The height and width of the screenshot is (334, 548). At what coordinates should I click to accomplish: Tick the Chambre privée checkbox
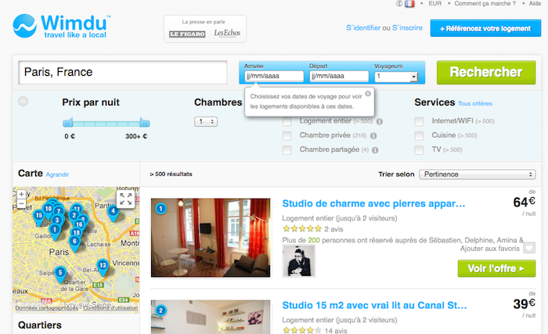coord(287,135)
